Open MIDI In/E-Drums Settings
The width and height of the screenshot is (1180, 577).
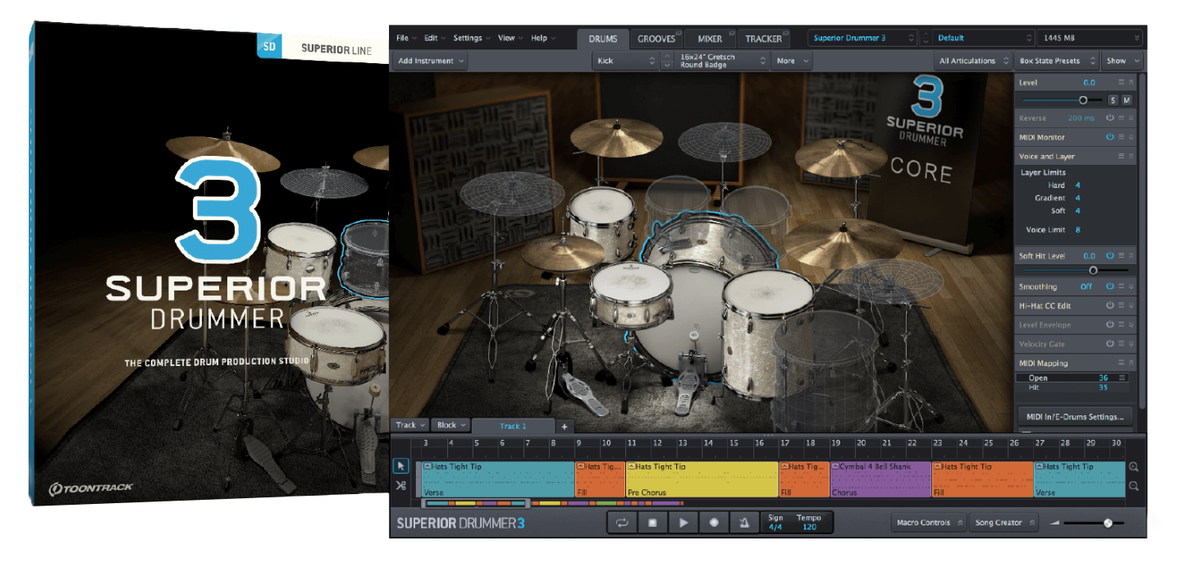(1076, 417)
